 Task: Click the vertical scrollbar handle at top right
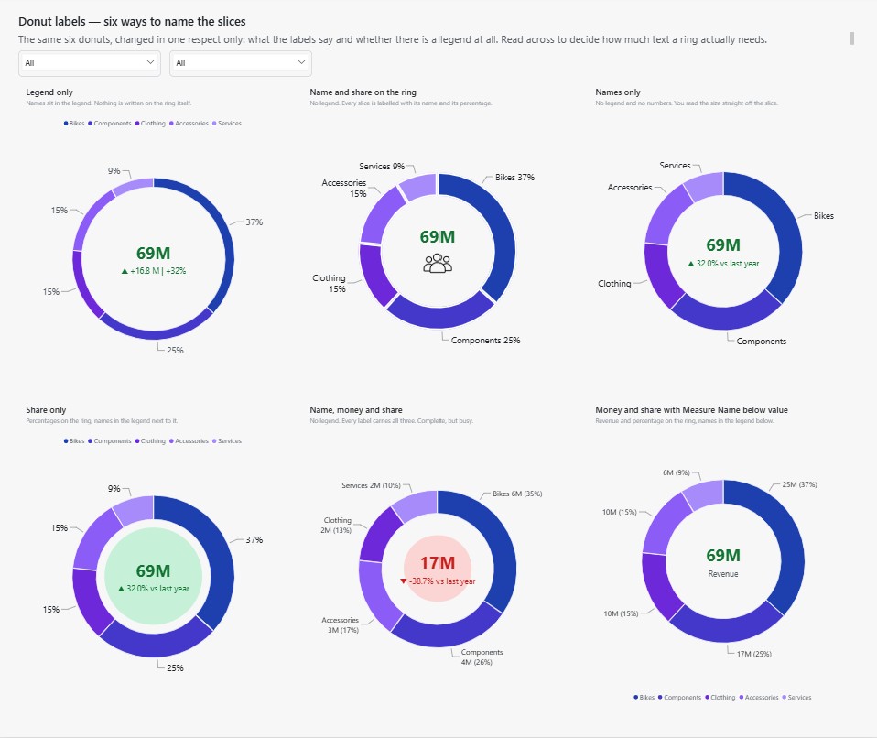[x=852, y=38]
